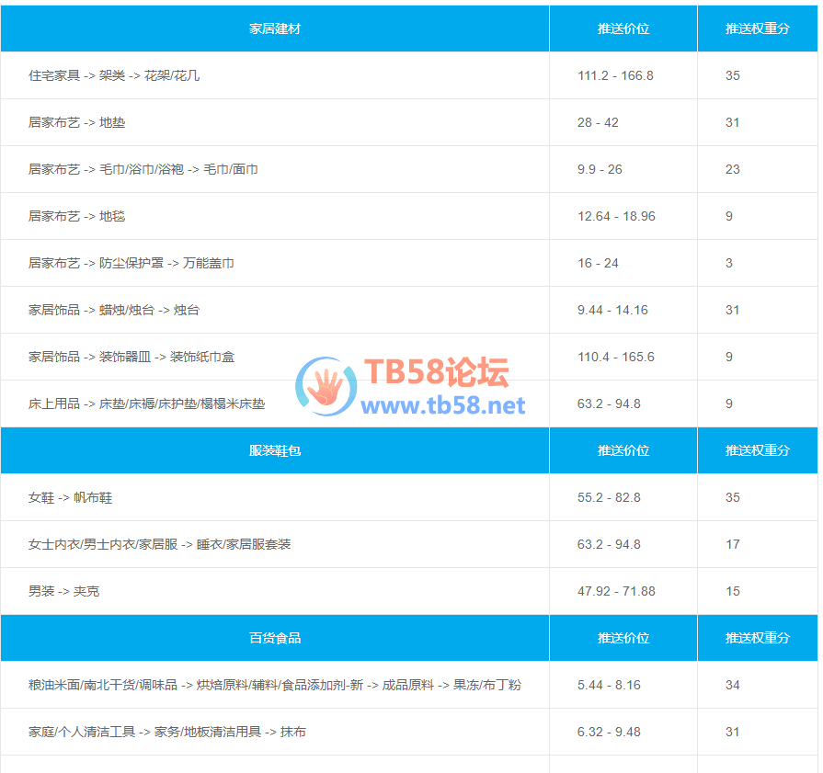Click the 111.2 - 166.8 price cell
This screenshot has width=823, height=773.
(615, 75)
